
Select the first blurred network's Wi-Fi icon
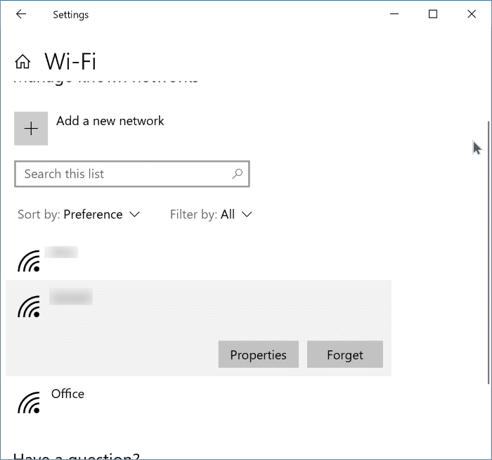point(29,261)
